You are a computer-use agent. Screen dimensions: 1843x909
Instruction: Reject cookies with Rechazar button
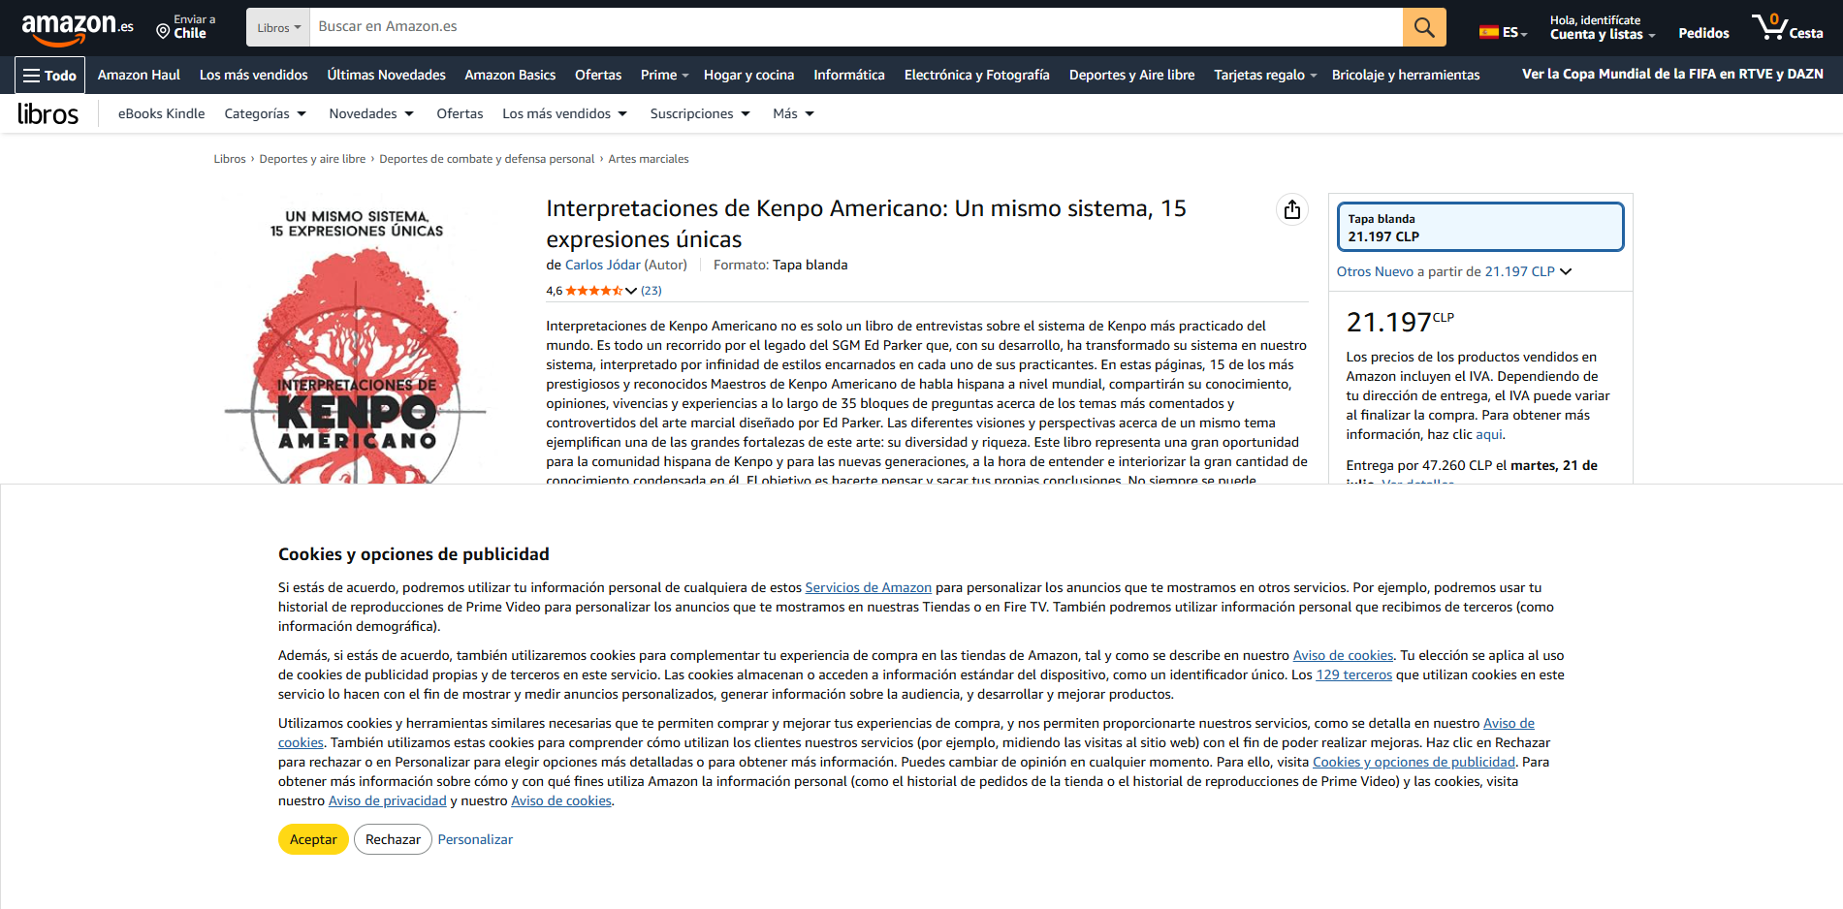(393, 839)
